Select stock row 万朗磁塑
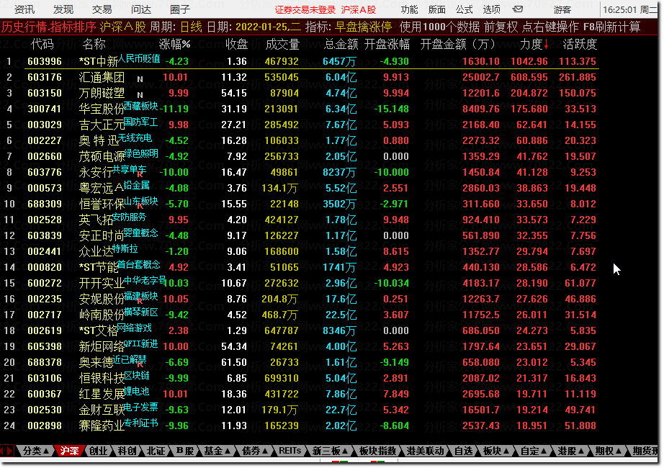This screenshot has width=664, height=468. coord(299,93)
